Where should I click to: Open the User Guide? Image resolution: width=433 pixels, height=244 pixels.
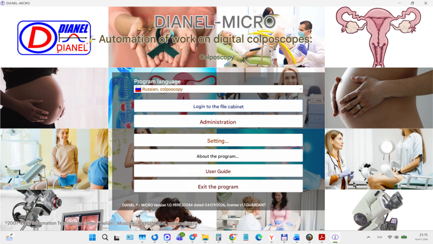click(218, 171)
